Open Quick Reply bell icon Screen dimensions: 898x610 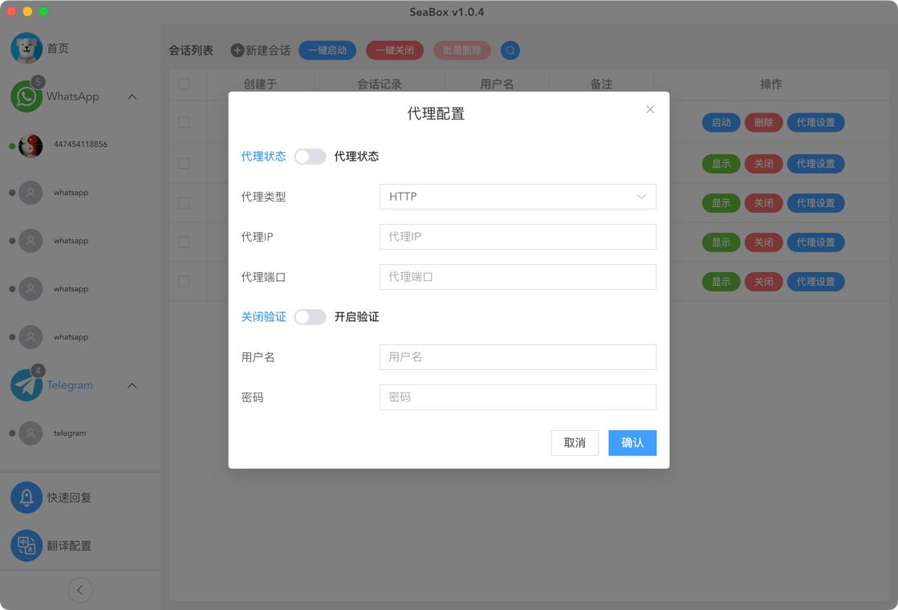[x=26, y=497]
